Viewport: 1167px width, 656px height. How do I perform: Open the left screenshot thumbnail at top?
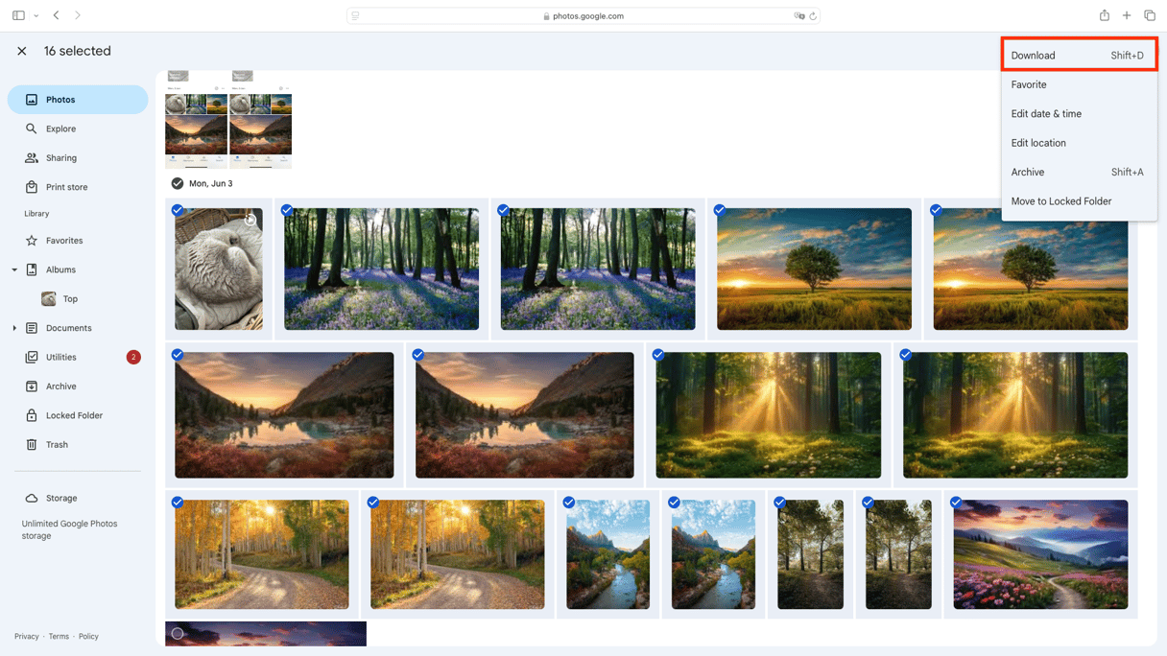pyautogui.click(x=197, y=120)
